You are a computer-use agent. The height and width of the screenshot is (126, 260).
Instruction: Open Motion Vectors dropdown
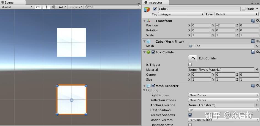pyautogui.click(x=223, y=120)
